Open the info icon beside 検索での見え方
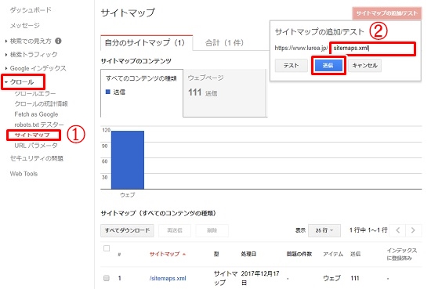The image size is (431, 289). [x=58, y=41]
